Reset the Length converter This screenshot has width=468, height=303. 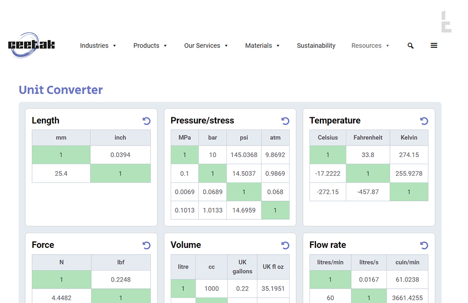coord(146,121)
